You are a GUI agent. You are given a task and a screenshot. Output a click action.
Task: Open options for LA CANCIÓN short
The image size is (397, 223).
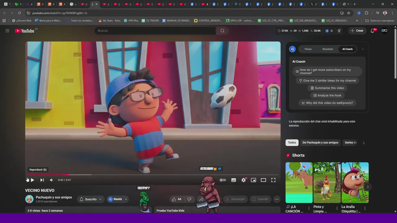(309, 208)
